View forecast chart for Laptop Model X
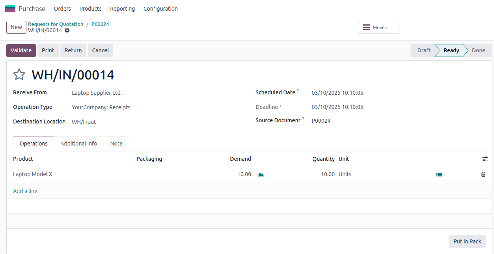Screen dimensions: 494x254 [x=260, y=174]
